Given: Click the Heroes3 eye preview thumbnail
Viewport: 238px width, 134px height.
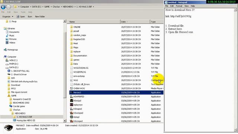Looking at the screenshot, I should (x=8, y=128).
